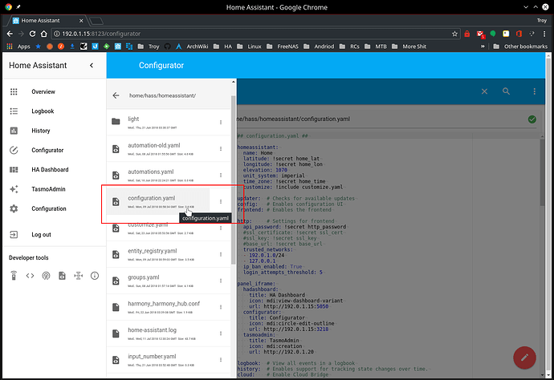
Task: Open search in the editor toolbar
Action: [507, 91]
